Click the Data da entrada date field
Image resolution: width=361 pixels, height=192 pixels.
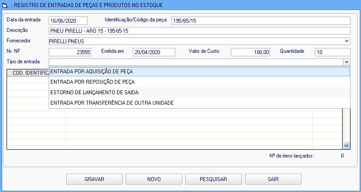pos(68,21)
